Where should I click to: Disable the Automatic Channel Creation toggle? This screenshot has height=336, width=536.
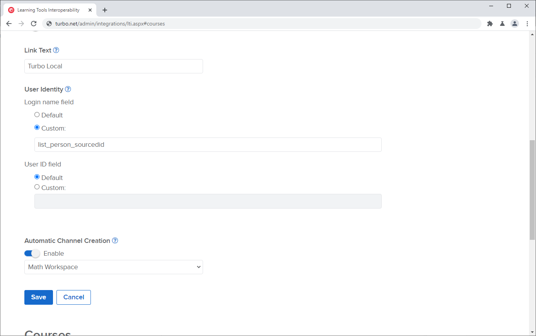click(x=32, y=253)
